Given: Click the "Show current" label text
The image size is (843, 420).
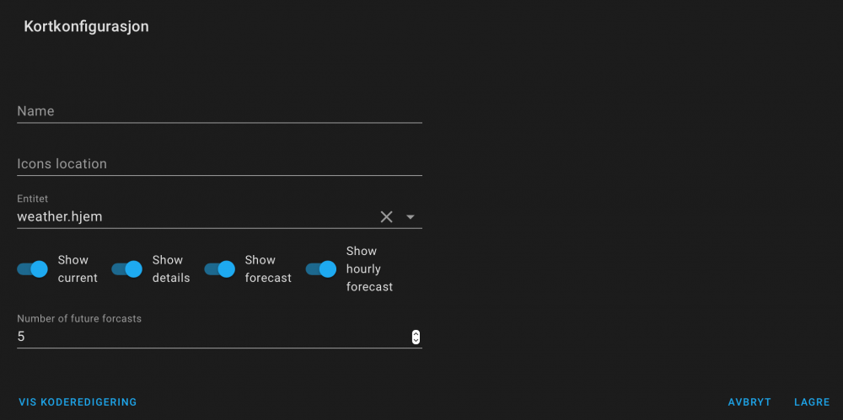Looking at the screenshot, I should 77,269.
